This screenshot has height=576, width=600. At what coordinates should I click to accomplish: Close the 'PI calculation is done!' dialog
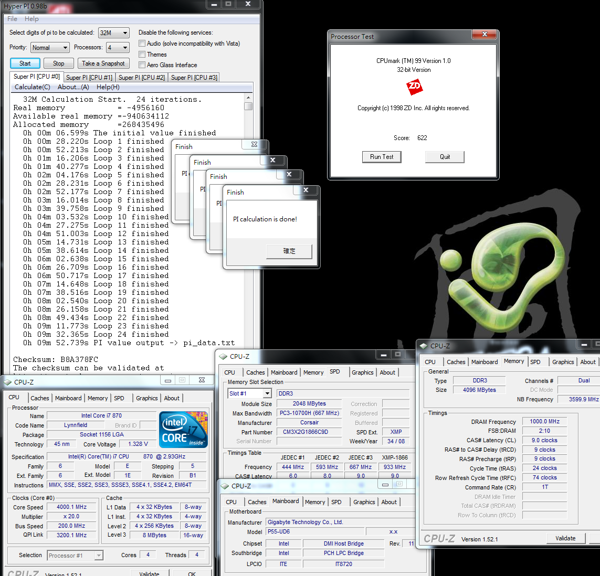pos(306,190)
